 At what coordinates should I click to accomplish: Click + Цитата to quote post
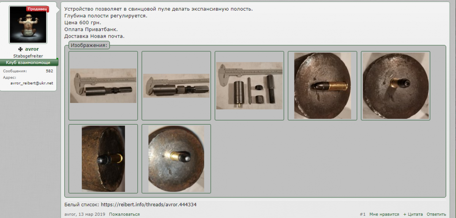click(413, 215)
